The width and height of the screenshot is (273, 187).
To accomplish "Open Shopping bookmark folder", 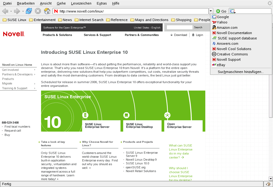I will (x=181, y=20).
